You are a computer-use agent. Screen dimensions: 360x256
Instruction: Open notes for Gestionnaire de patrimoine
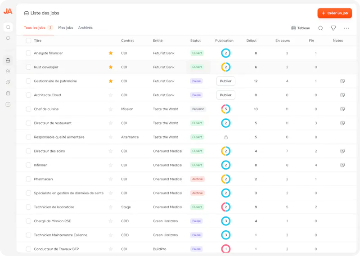(342, 81)
